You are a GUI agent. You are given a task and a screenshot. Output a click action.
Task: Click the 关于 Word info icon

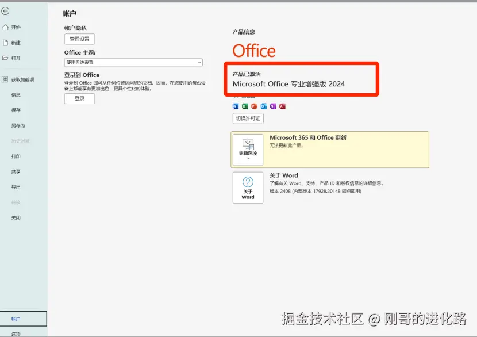pos(247,188)
